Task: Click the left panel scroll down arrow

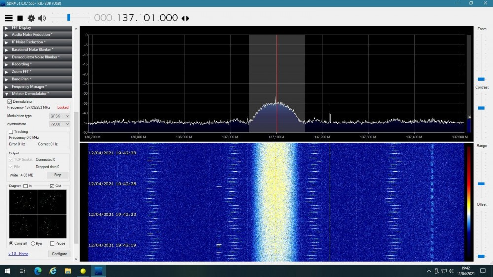Action: (x=76, y=259)
